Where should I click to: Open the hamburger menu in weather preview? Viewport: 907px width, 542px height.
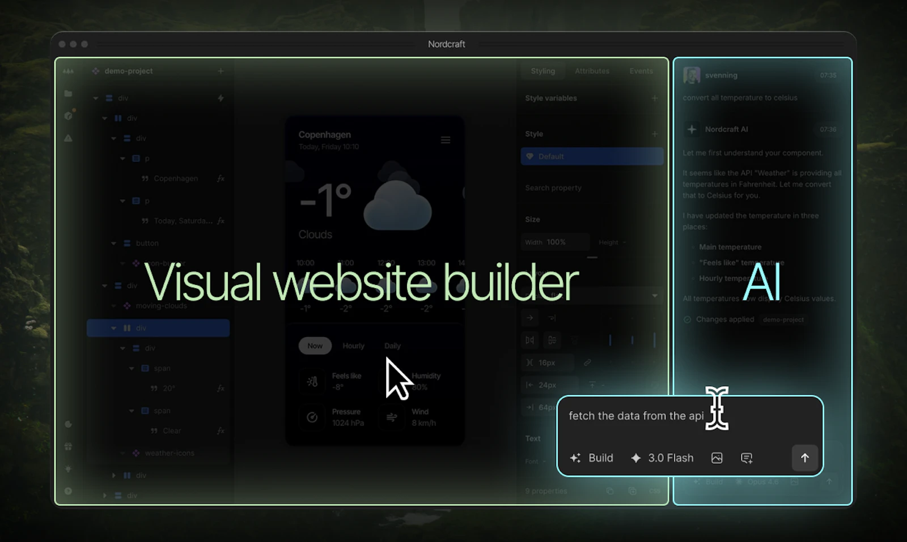pyautogui.click(x=446, y=140)
